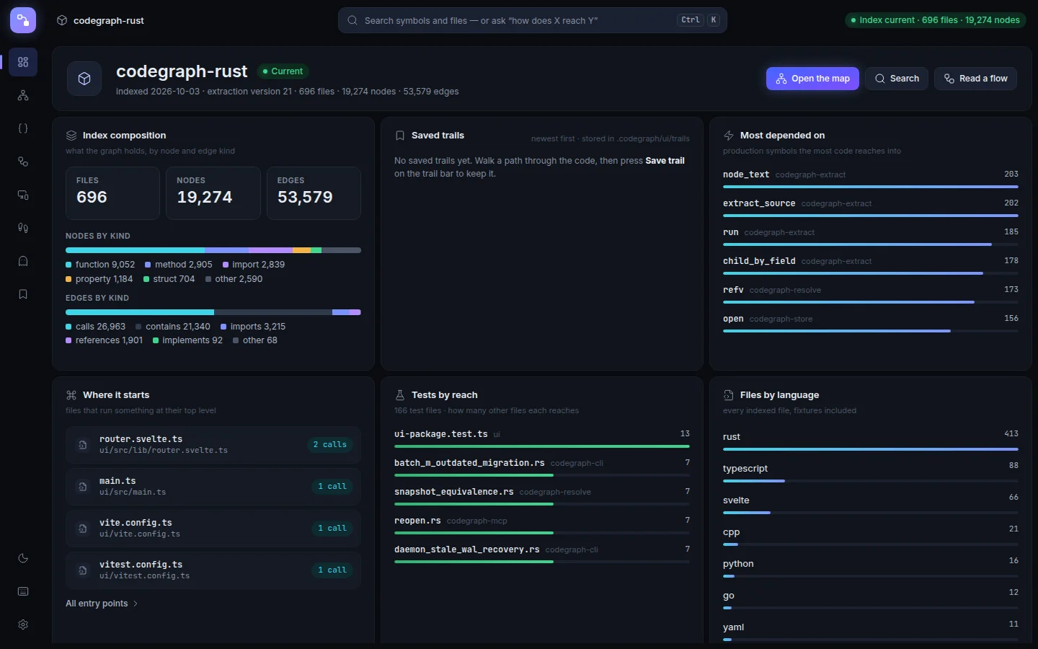Screen dimensions: 1038x649
Task: Click the purple app logo icon
Action: (23, 20)
